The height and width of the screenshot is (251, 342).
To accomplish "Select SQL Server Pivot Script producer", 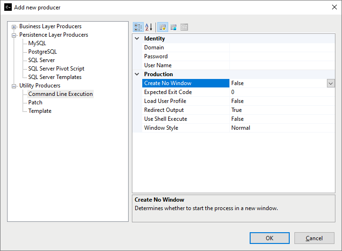I will tap(56, 69).
